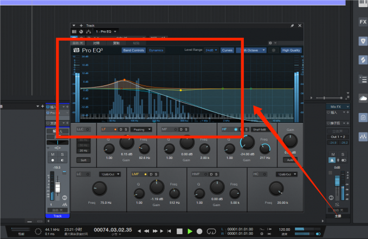
Task: Click the performance monitor circle icon
Action: pyautogui.click(x=38, y=231)
